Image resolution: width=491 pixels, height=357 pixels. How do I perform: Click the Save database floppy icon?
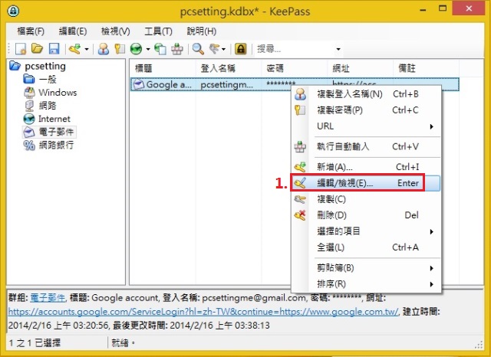(54, 49)
